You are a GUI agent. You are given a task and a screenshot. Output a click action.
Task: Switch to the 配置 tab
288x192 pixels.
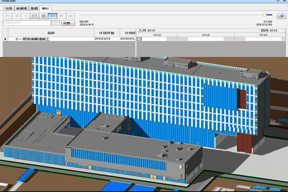34,9
